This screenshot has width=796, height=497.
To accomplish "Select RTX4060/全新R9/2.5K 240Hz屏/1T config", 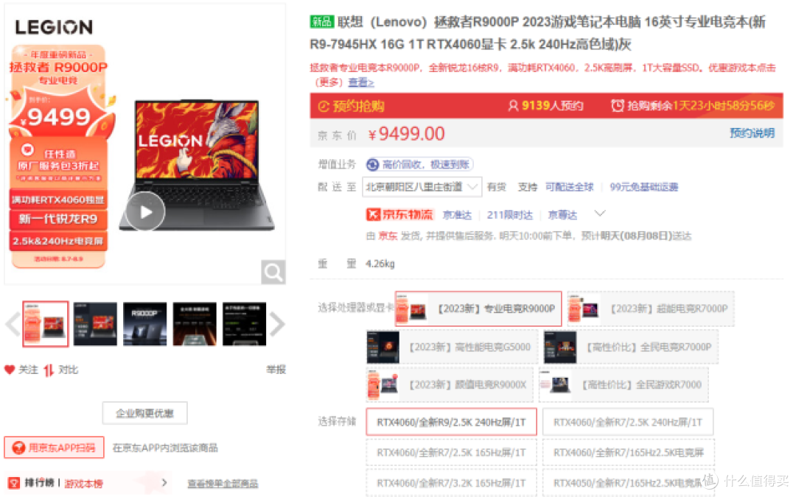I will point(451,422).
